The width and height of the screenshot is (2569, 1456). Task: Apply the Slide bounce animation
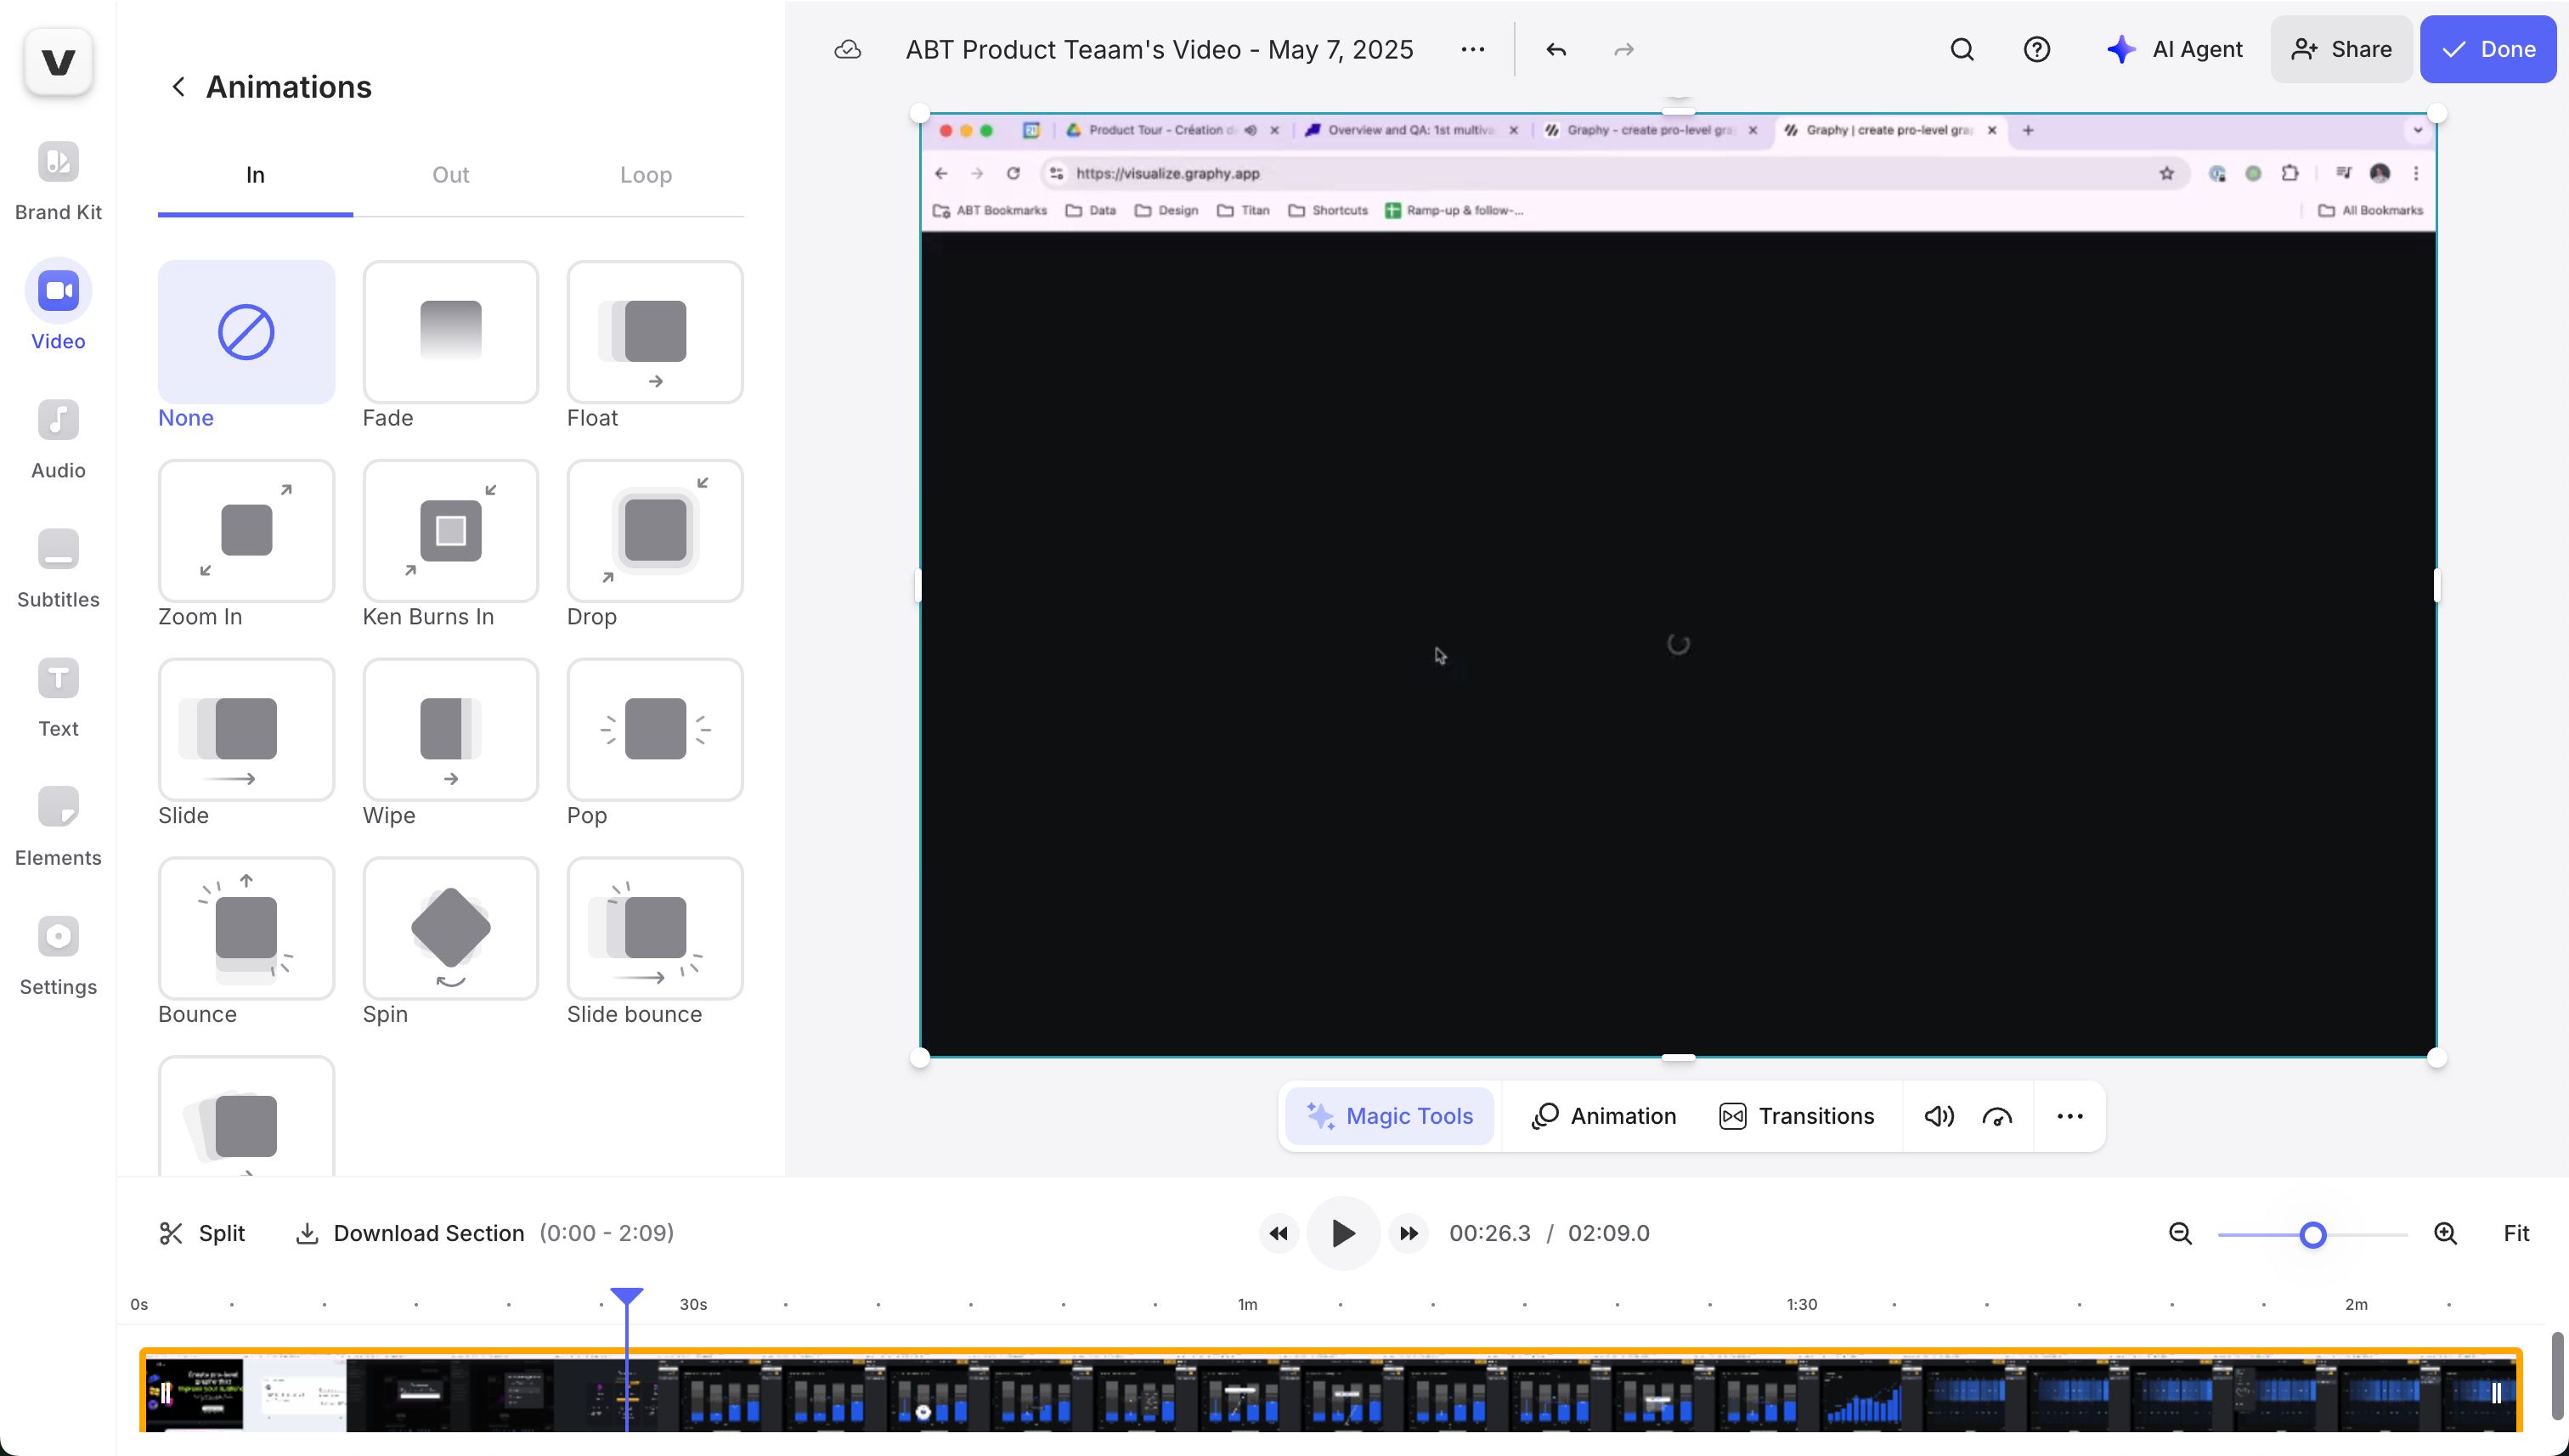(655, 929)
